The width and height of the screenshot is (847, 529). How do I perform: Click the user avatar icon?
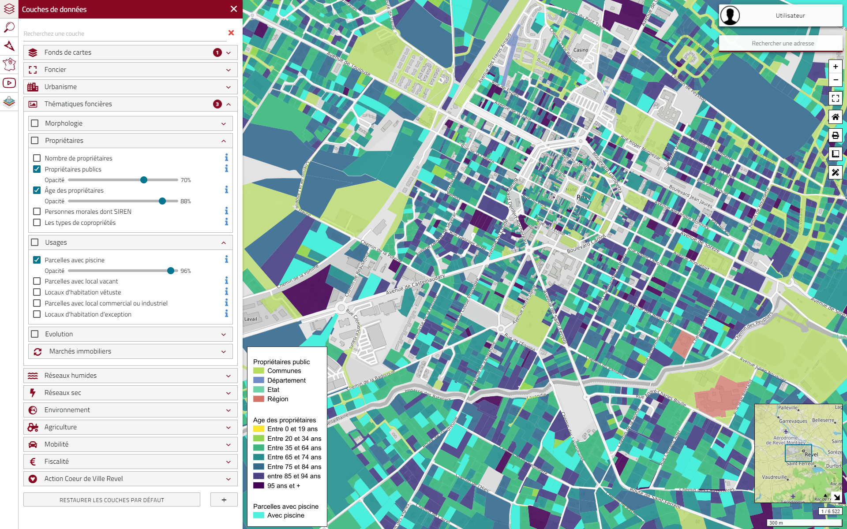[730, 16]
